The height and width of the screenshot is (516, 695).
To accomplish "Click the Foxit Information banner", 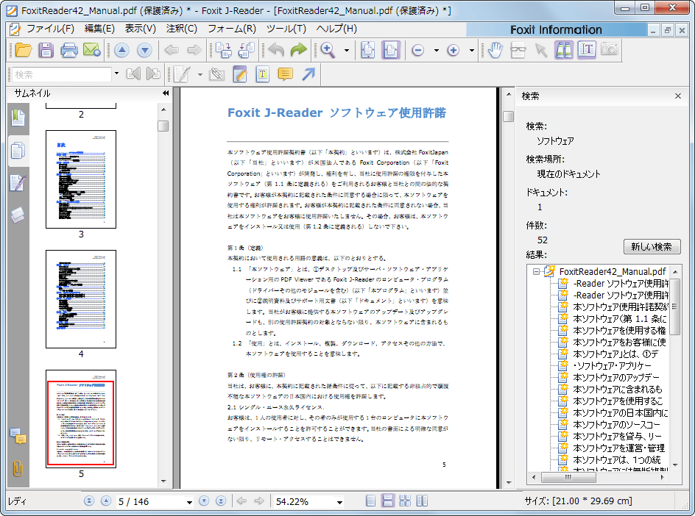I will click(556, 29).
